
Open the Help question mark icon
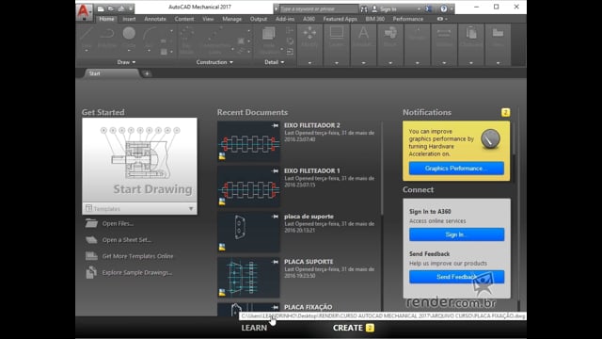tap(443, 8)
